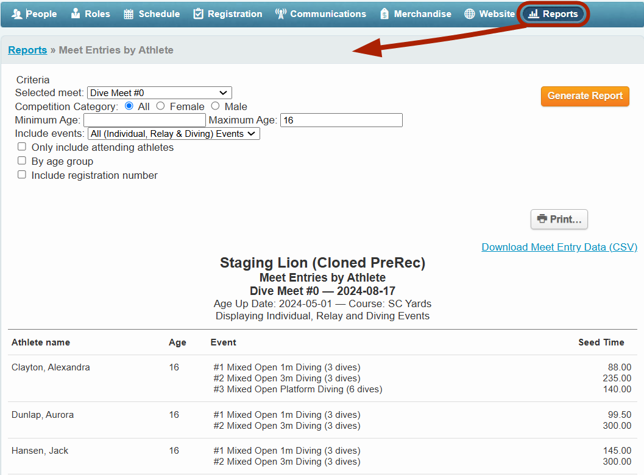Click the Registration clipboard icon
The image size is (644, 475).
coord(198,14)
